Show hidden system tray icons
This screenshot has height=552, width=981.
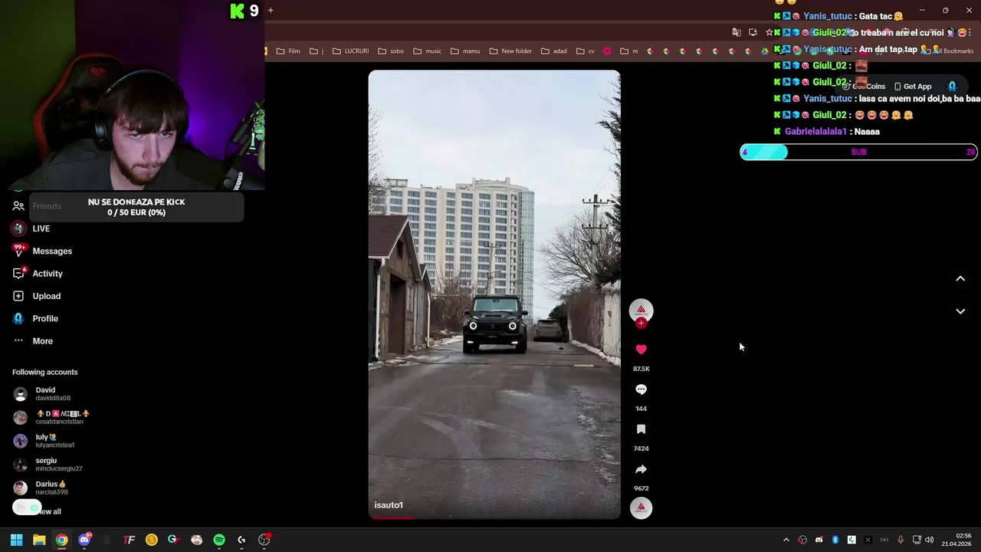[x=786, y=540]
